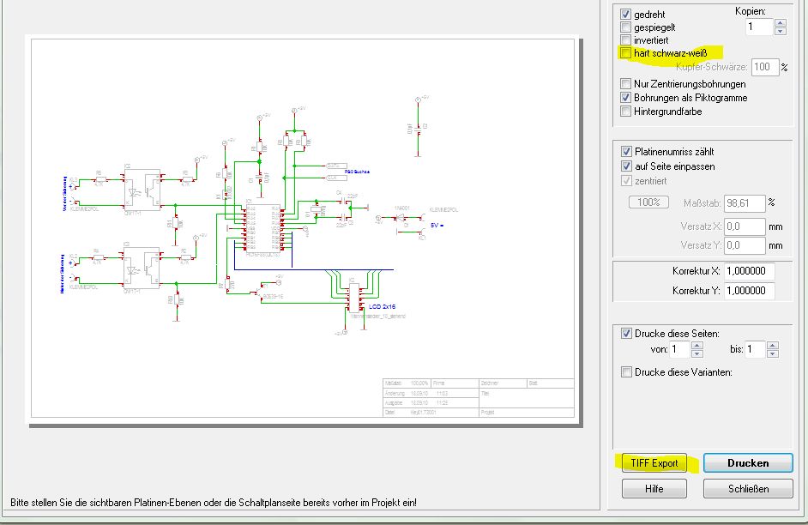This screenshot has width=808, height=525.
Task: Click the Kupfer-Schwärze value field
Action: click(765, 67)
